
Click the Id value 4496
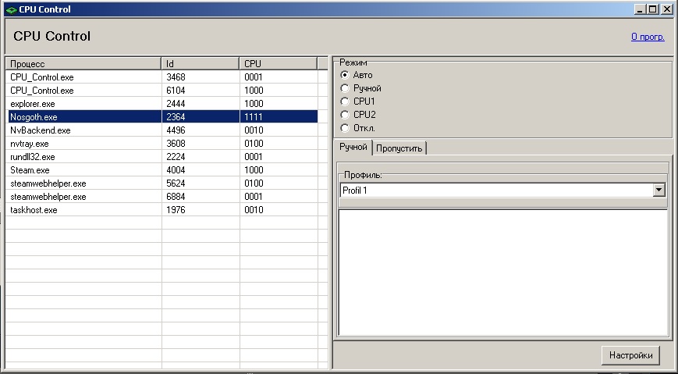point(176,130)
